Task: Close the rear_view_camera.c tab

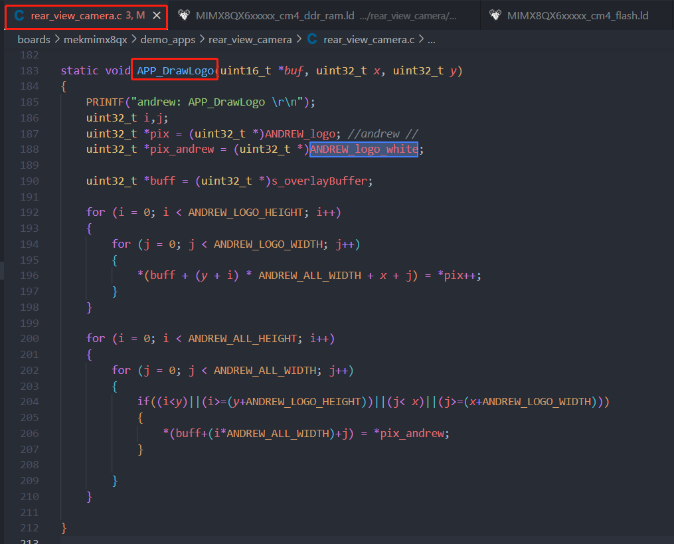Action: point(157,15)
